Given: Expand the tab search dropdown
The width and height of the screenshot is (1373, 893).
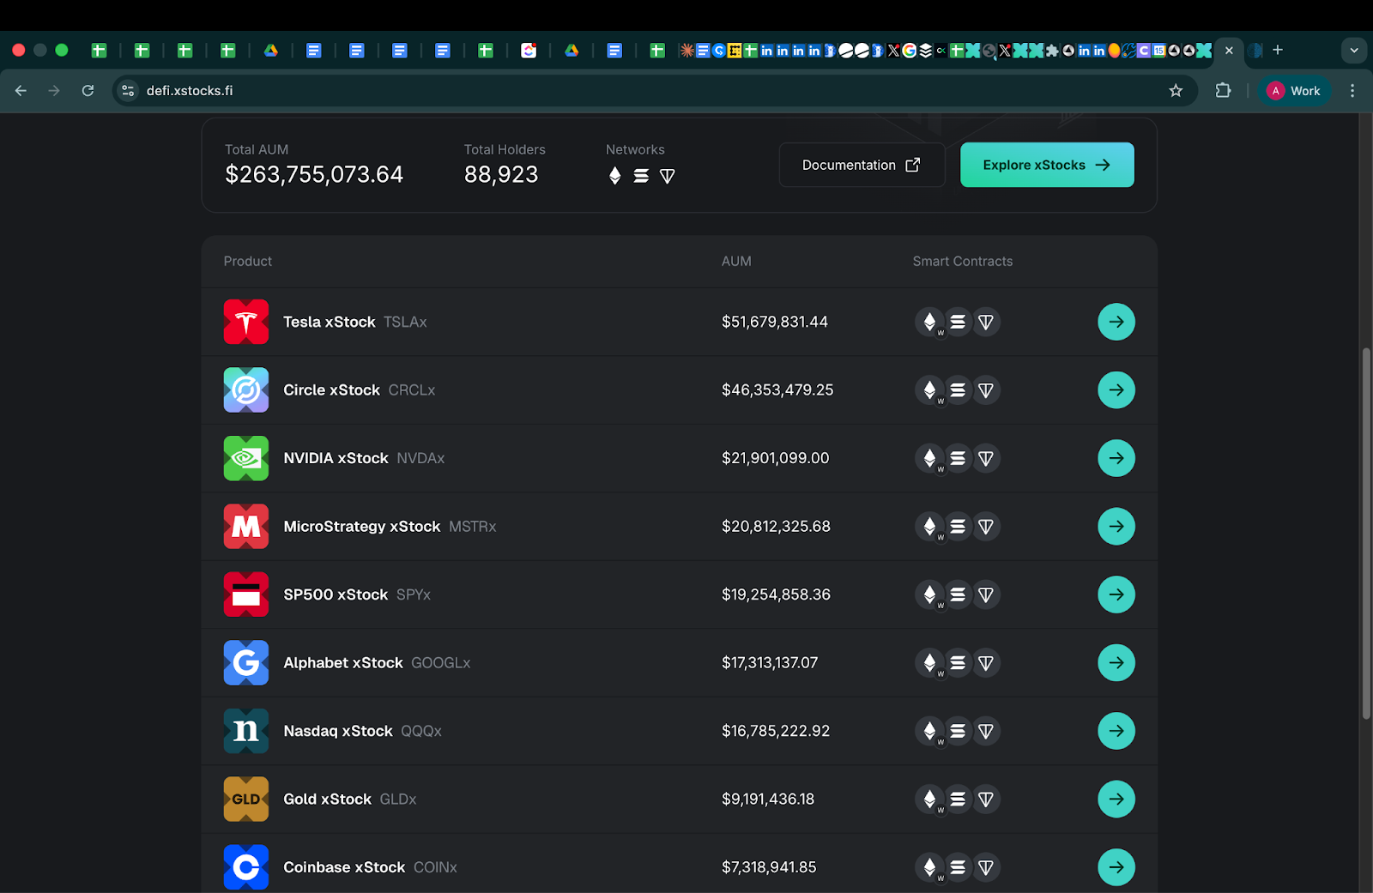Looking at the screenshot, I should point(1354,50).
